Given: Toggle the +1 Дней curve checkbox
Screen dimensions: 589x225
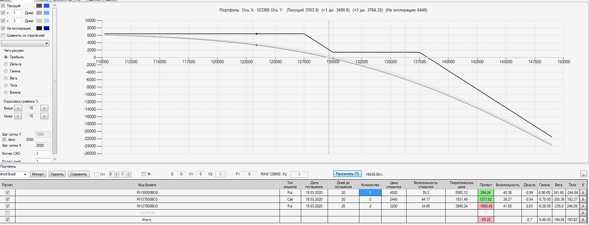Looking at the screenshot, I should click(x=3, y=13).
